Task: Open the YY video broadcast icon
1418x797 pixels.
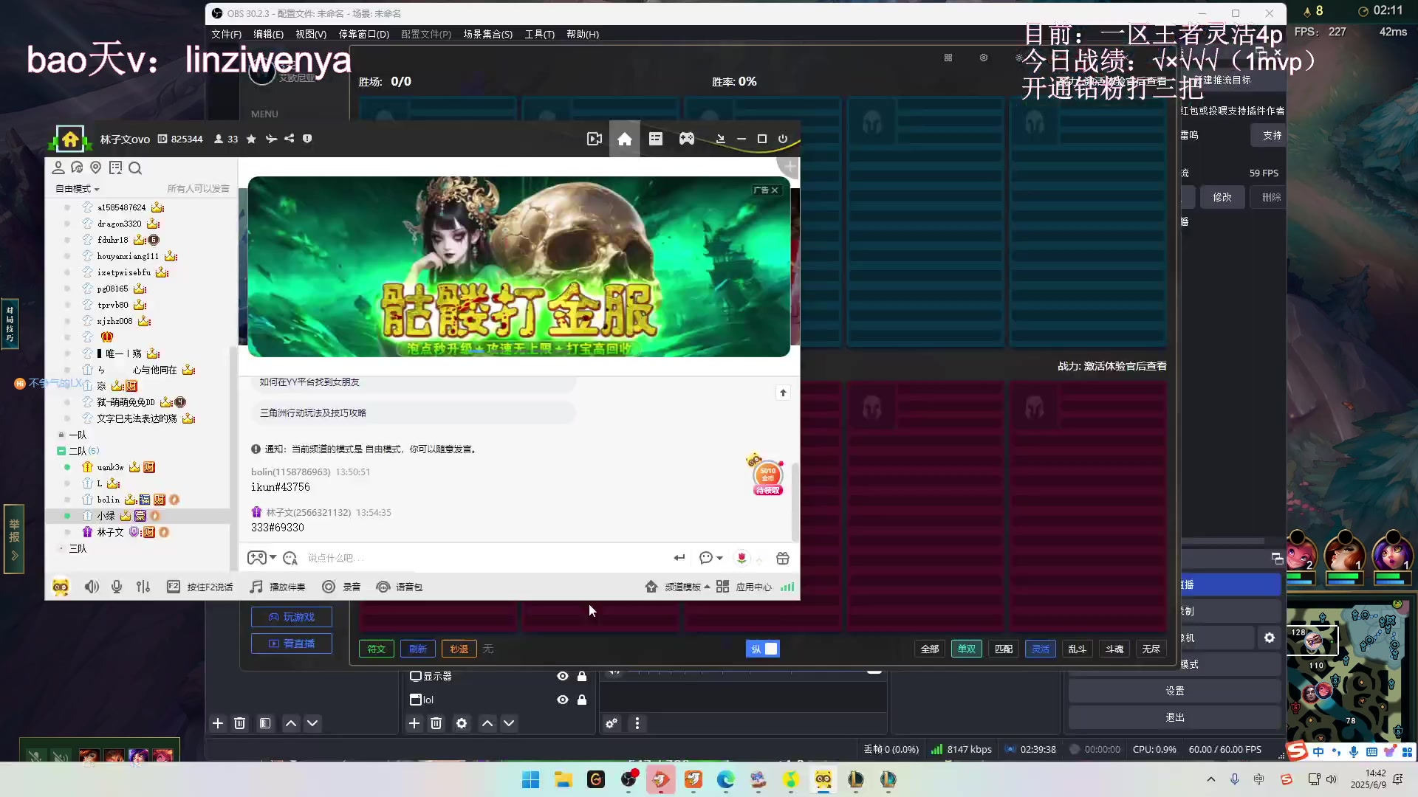Action: coord(595,139)
